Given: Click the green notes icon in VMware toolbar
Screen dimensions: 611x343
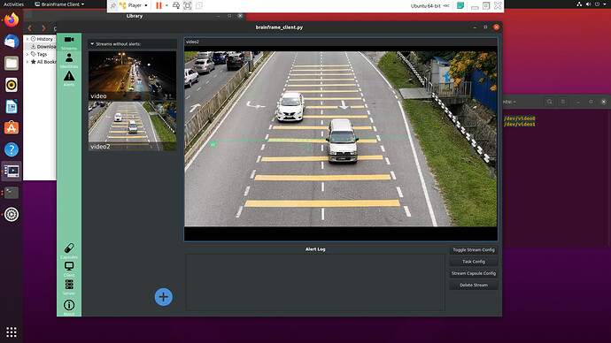Looking at the screenshot, I should 460,5.
